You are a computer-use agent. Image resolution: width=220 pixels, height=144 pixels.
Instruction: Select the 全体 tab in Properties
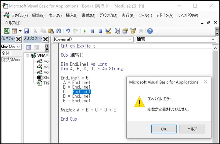click(5, 53)
